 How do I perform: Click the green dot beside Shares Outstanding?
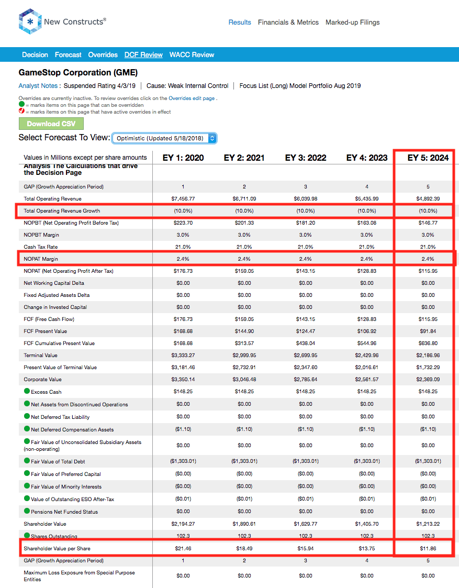click(27, 536)
